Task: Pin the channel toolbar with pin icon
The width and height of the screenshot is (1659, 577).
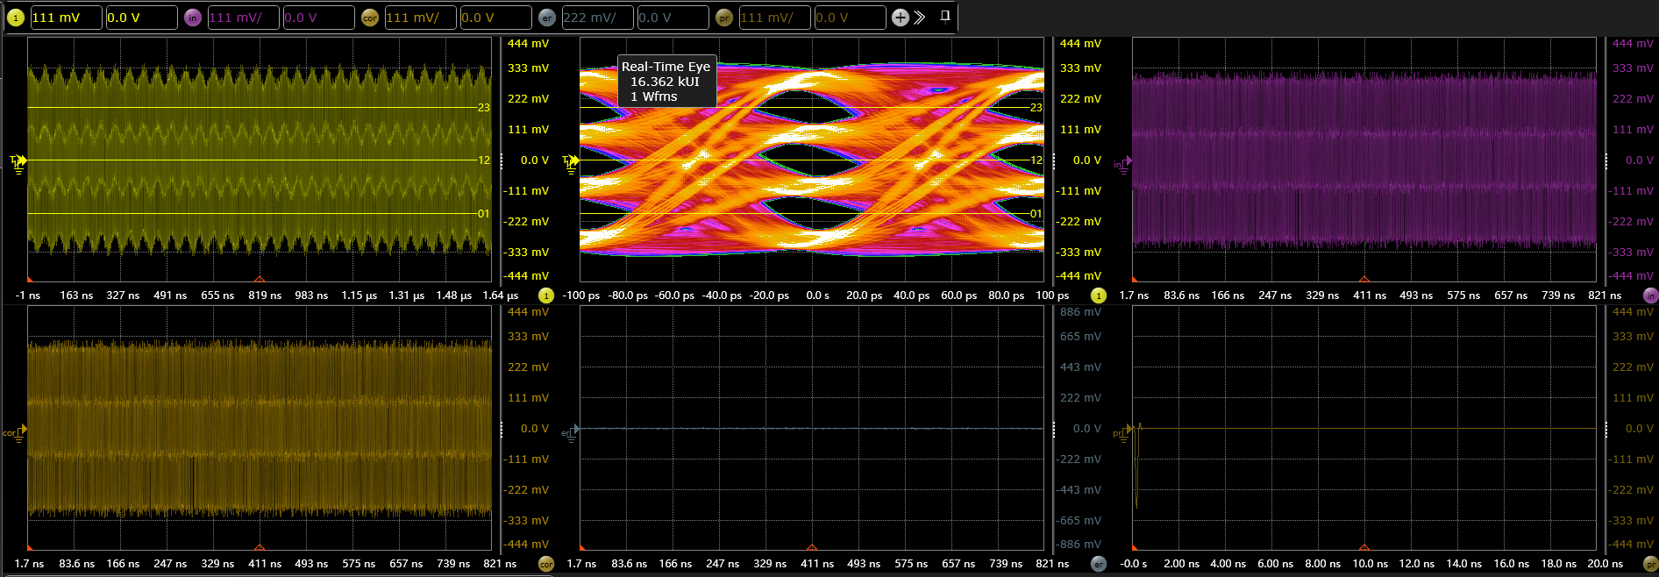Action: [945, 16]
